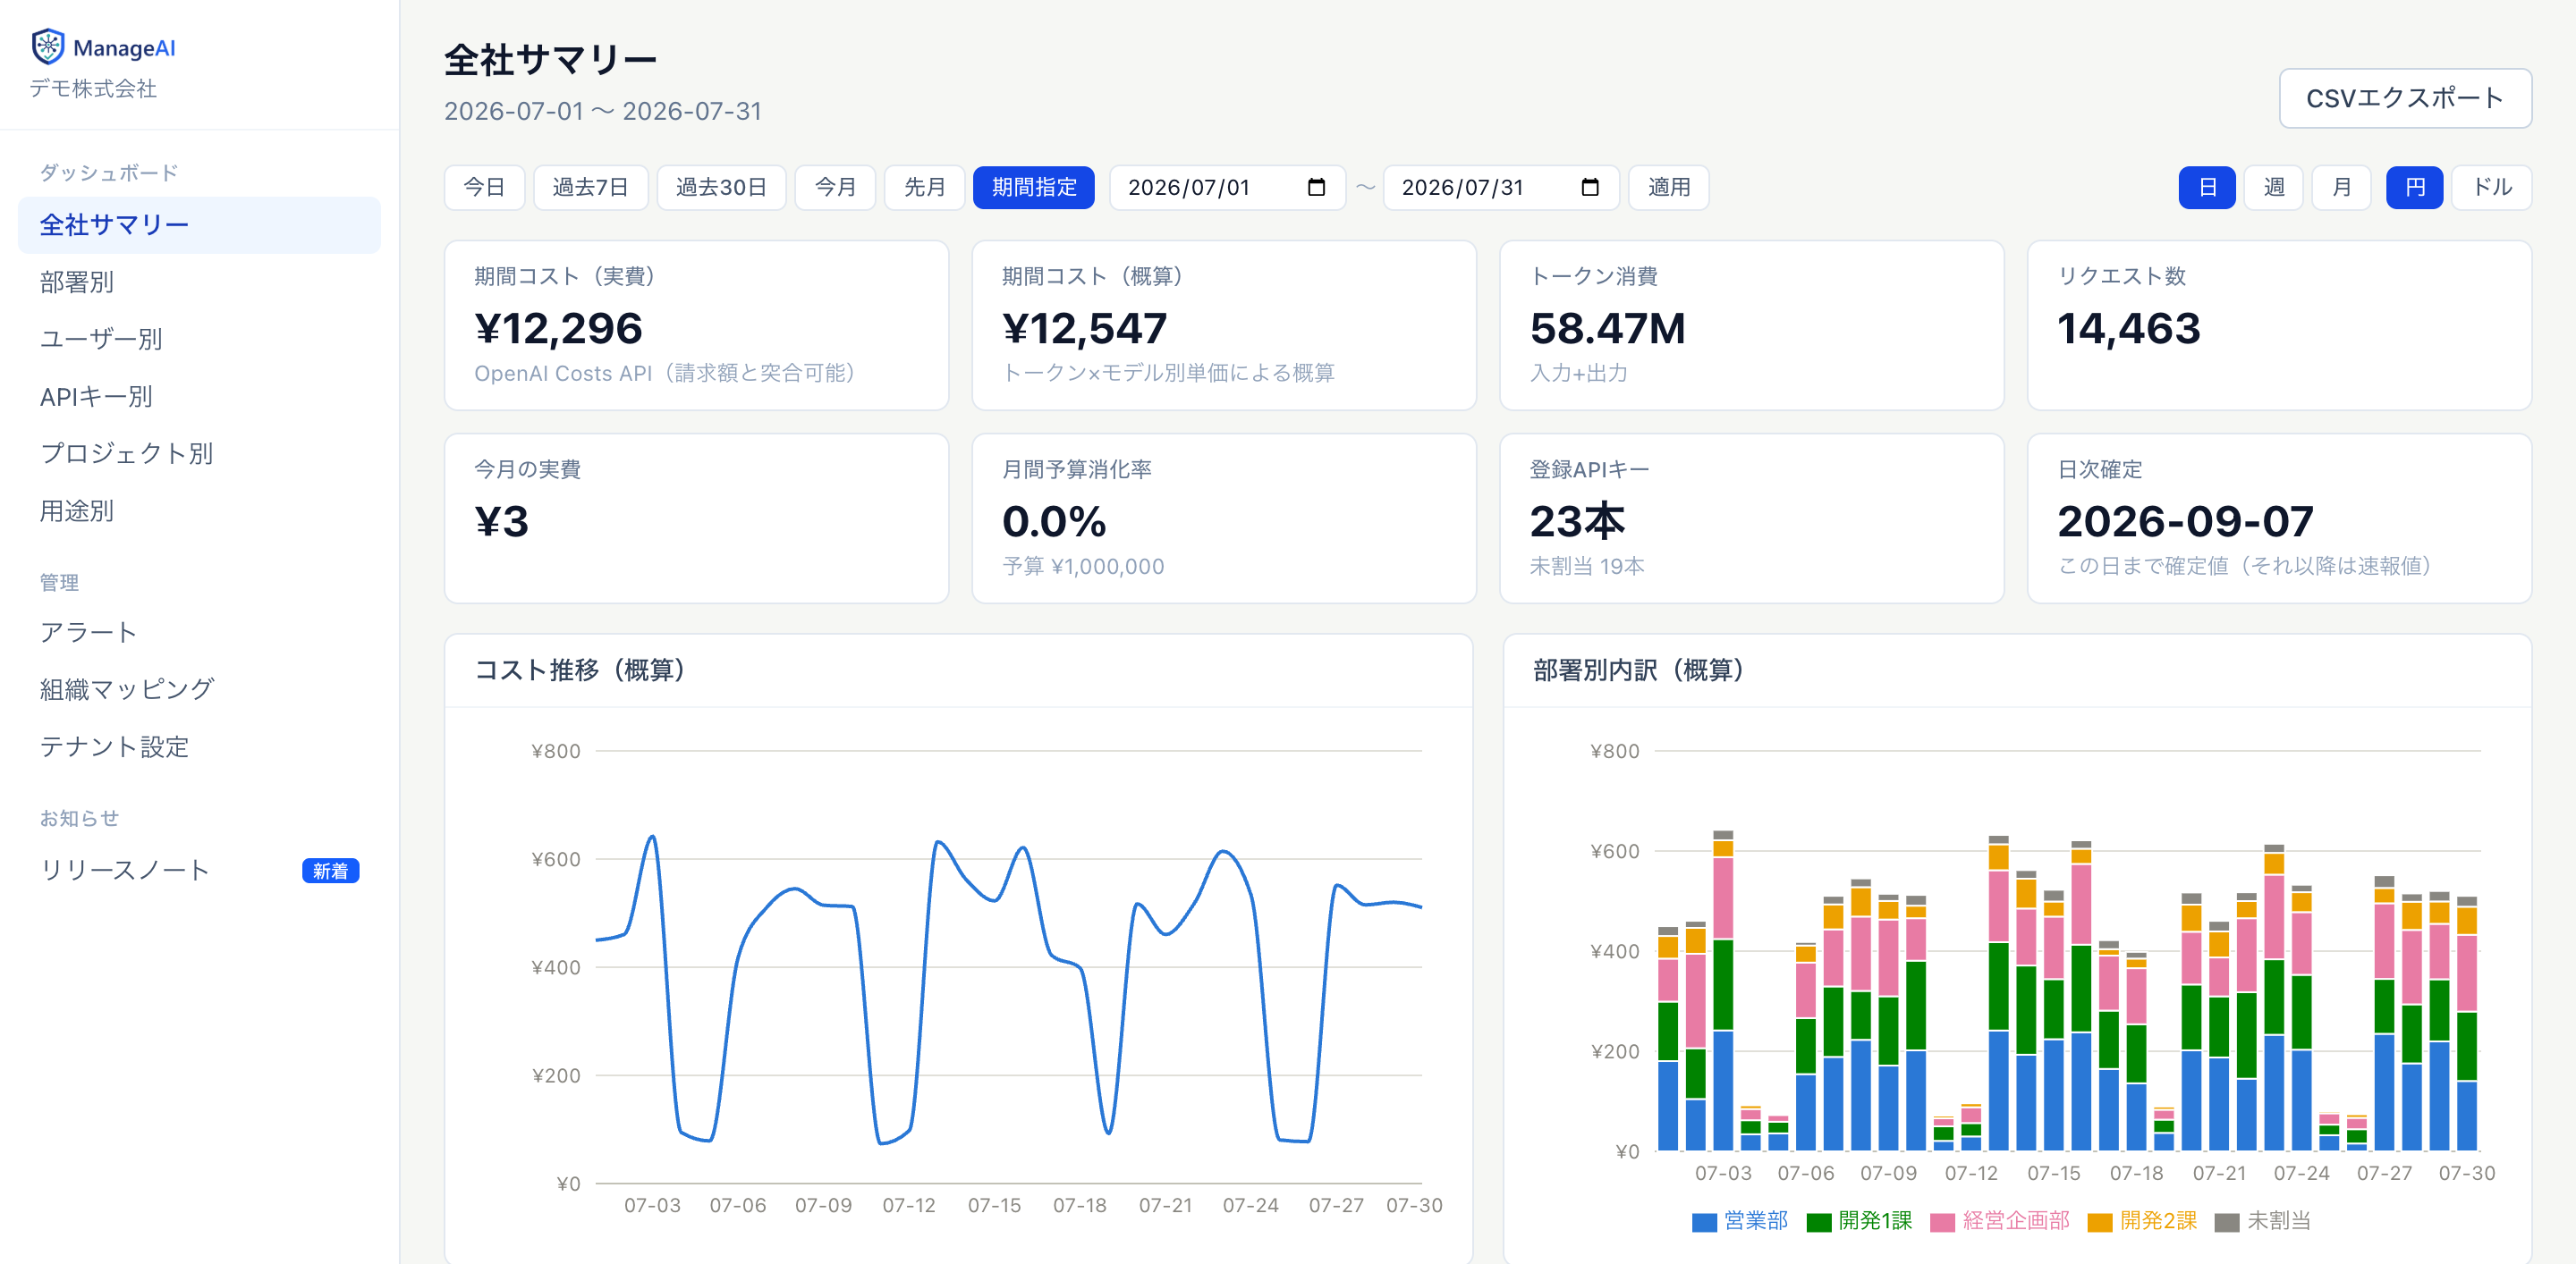Screen dimensions: 2576x1264
Task: Toggle the 開発1課 green legend swatch
Action: tap(1819, 1222)
